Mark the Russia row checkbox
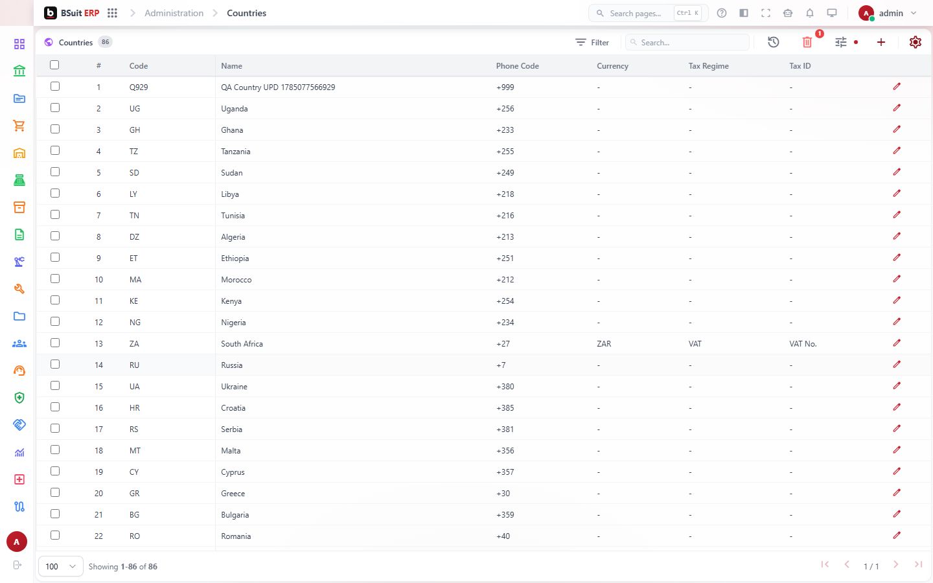This screenshot has width=933, height=583. 55,364
